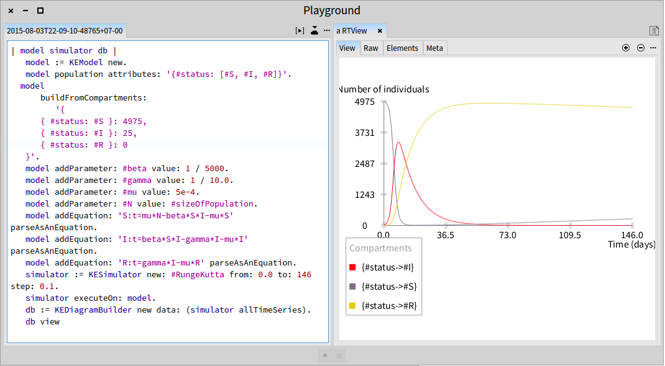665x366 pixels.
Task: Toggle the first page indicator dot
Action: [325, 355]
